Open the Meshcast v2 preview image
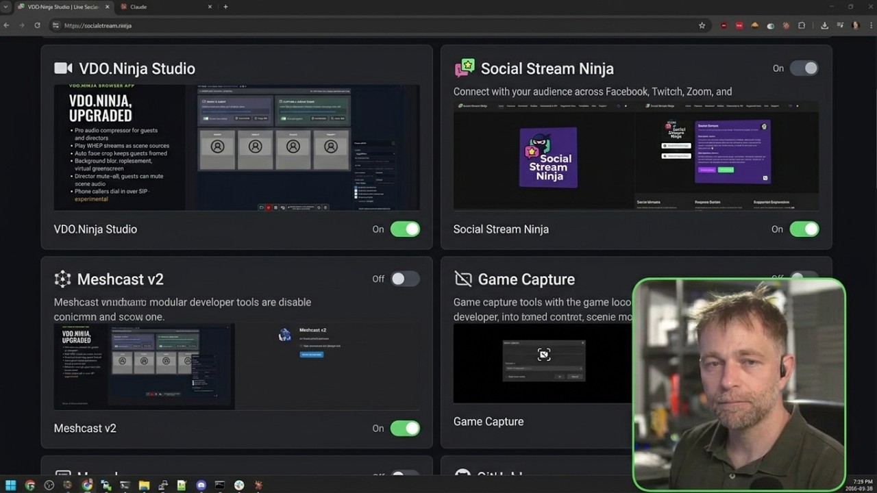 [x=237, y=366]
